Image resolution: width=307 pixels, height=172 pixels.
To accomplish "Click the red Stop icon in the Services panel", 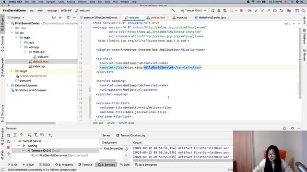I will point(8,148).
